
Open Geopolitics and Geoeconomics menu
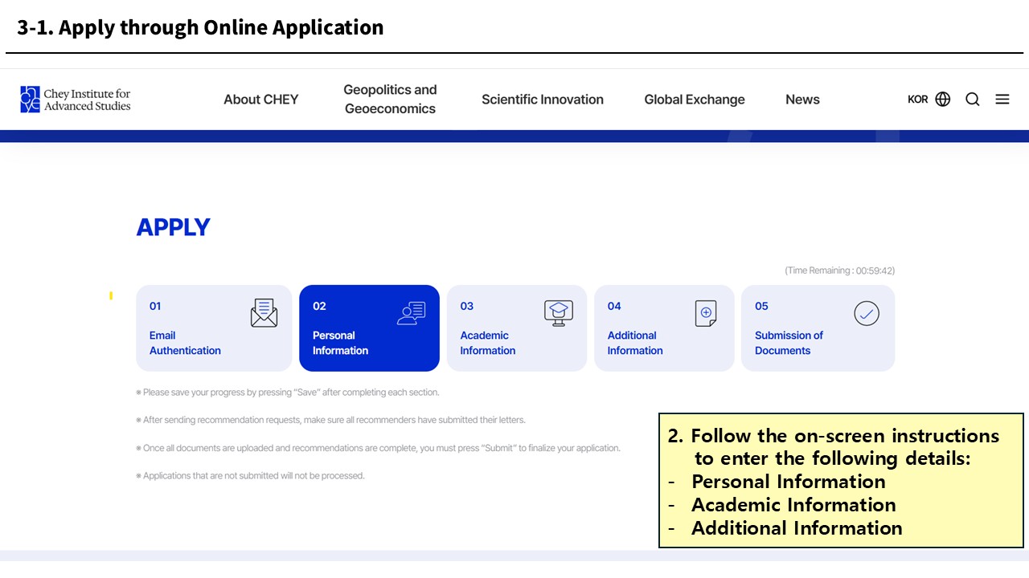[x=390, y=100]
